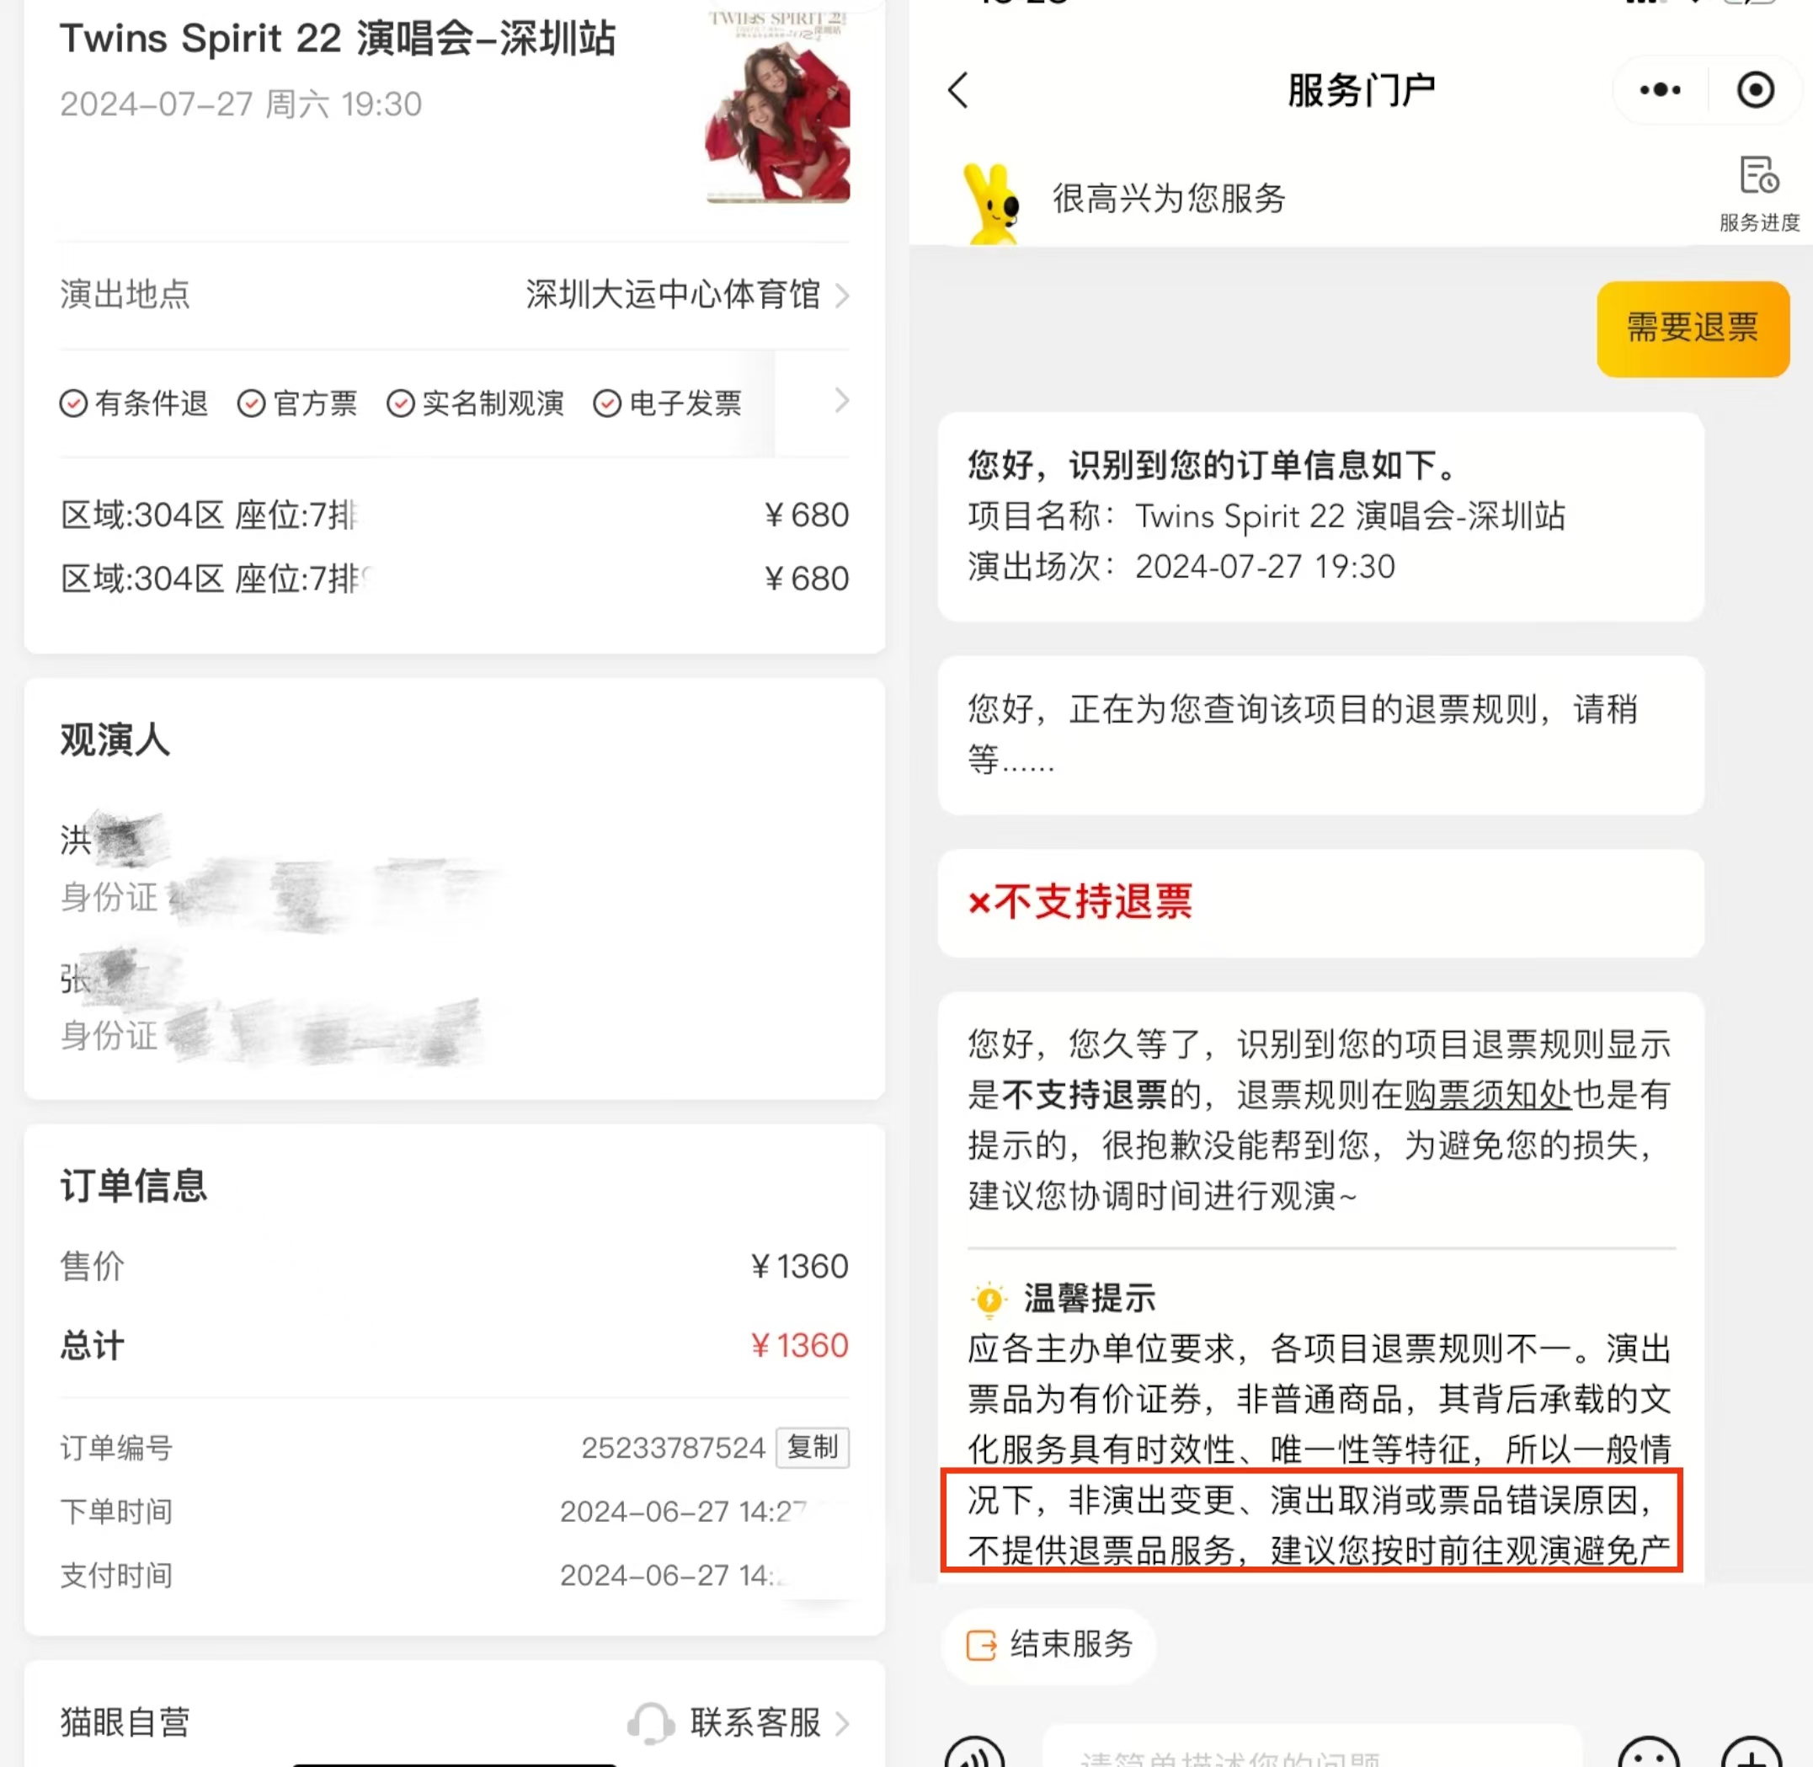Expand venue 深圳大运中心体育馆 chevron
Viewport: 1813px width, 1767px height.
841,295
